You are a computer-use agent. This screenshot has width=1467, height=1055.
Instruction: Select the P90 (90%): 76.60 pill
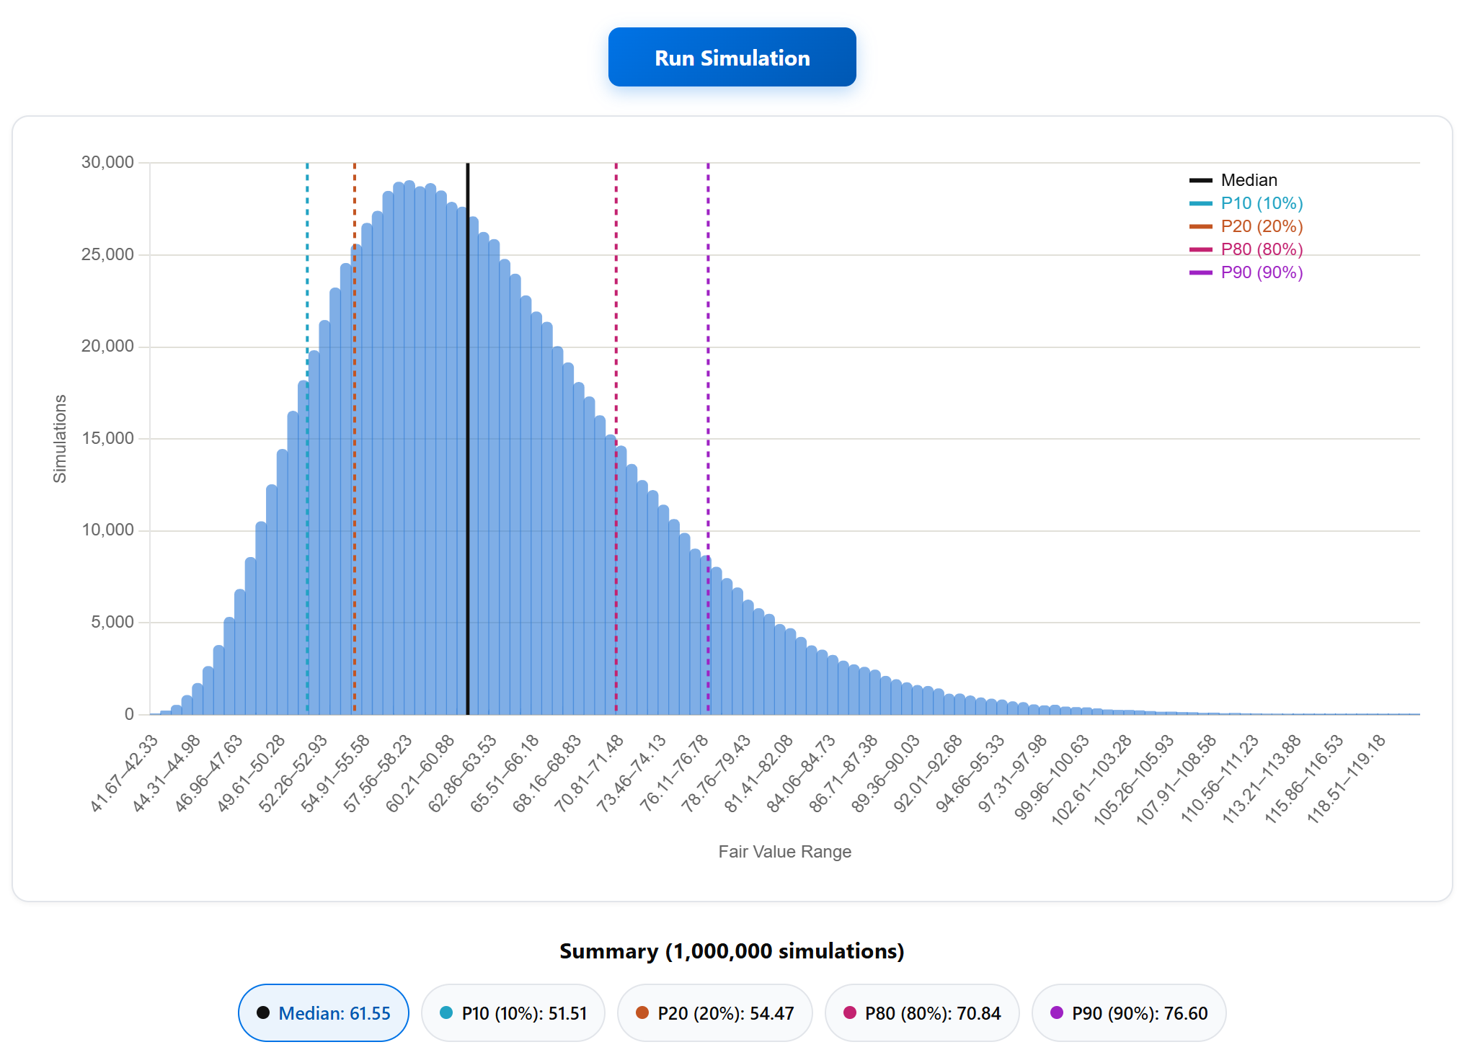(1129, 1012)
